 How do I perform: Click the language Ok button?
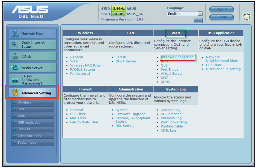(x=198, y=20)
